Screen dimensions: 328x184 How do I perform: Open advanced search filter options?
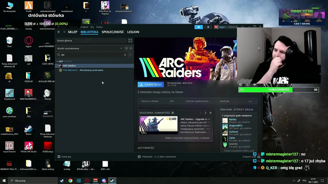[130, 55]
